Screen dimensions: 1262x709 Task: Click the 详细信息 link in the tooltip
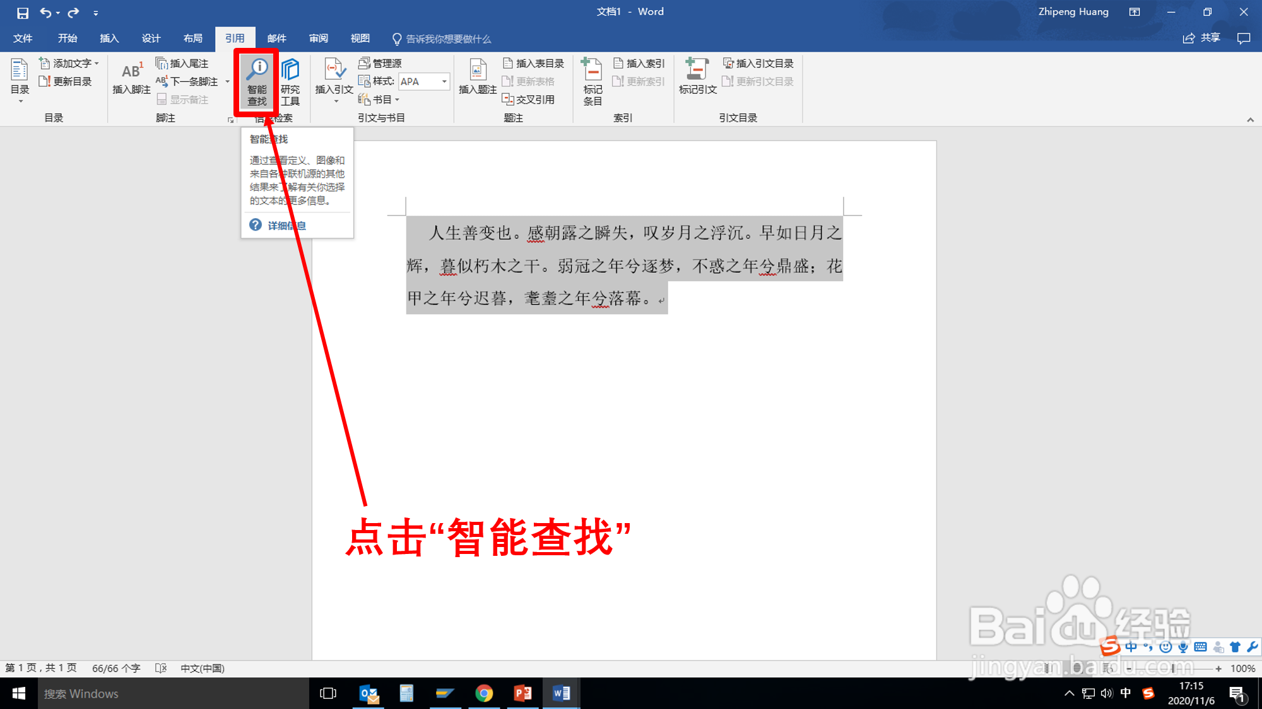tap(286, 226)
